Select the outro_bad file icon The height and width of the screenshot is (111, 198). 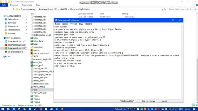point(32,62)
